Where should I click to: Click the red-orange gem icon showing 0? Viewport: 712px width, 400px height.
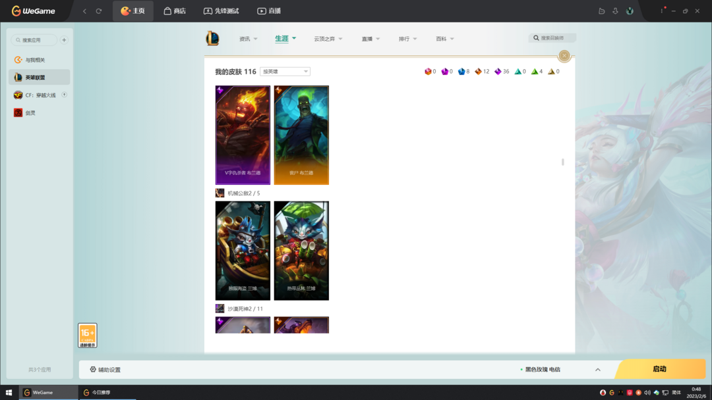click(x=428, y=72)
